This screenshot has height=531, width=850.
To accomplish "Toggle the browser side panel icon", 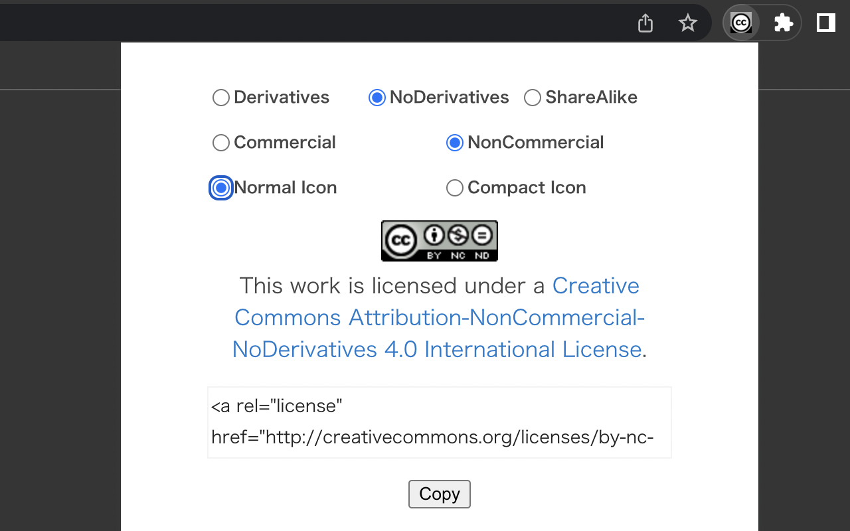I will point(825,23).
